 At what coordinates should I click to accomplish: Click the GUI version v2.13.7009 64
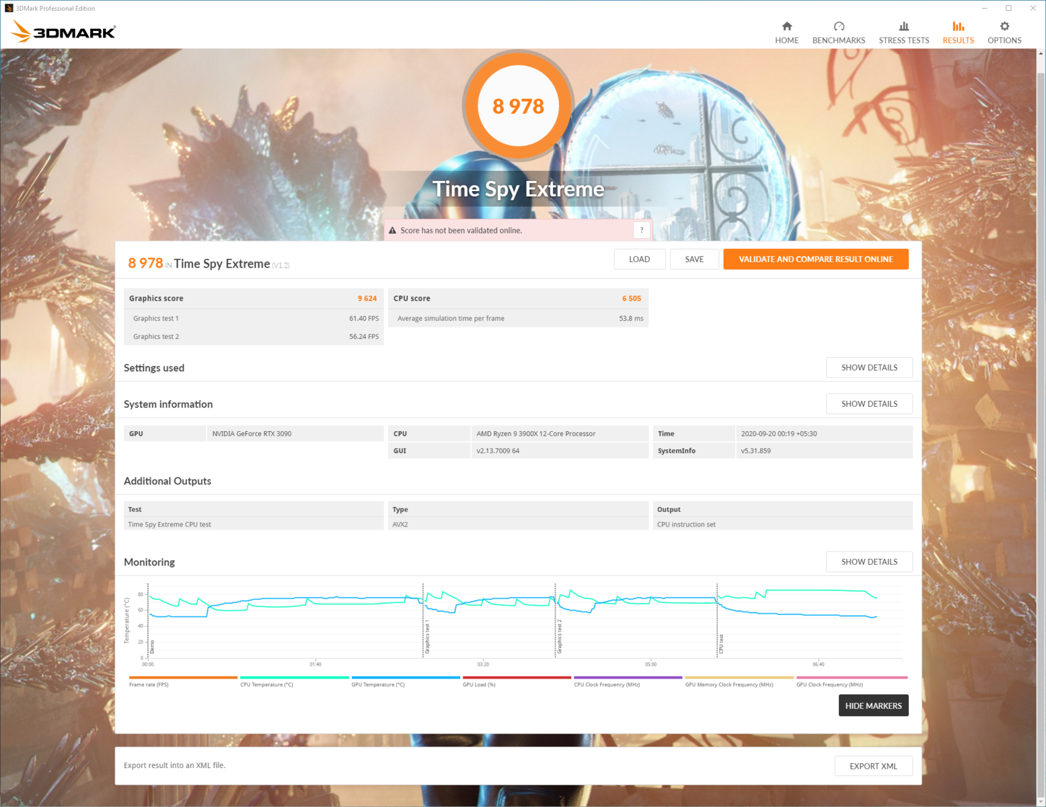[x=498, y=451]
